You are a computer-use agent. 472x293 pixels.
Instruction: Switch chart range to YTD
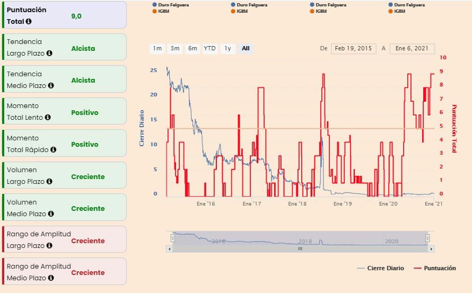click(x=210, y=48)
